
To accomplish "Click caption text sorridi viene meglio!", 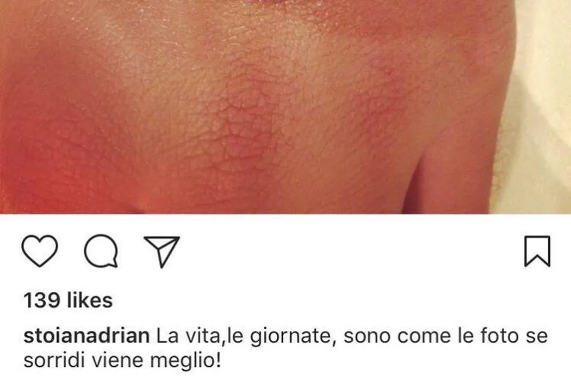I will pos(122,360).
